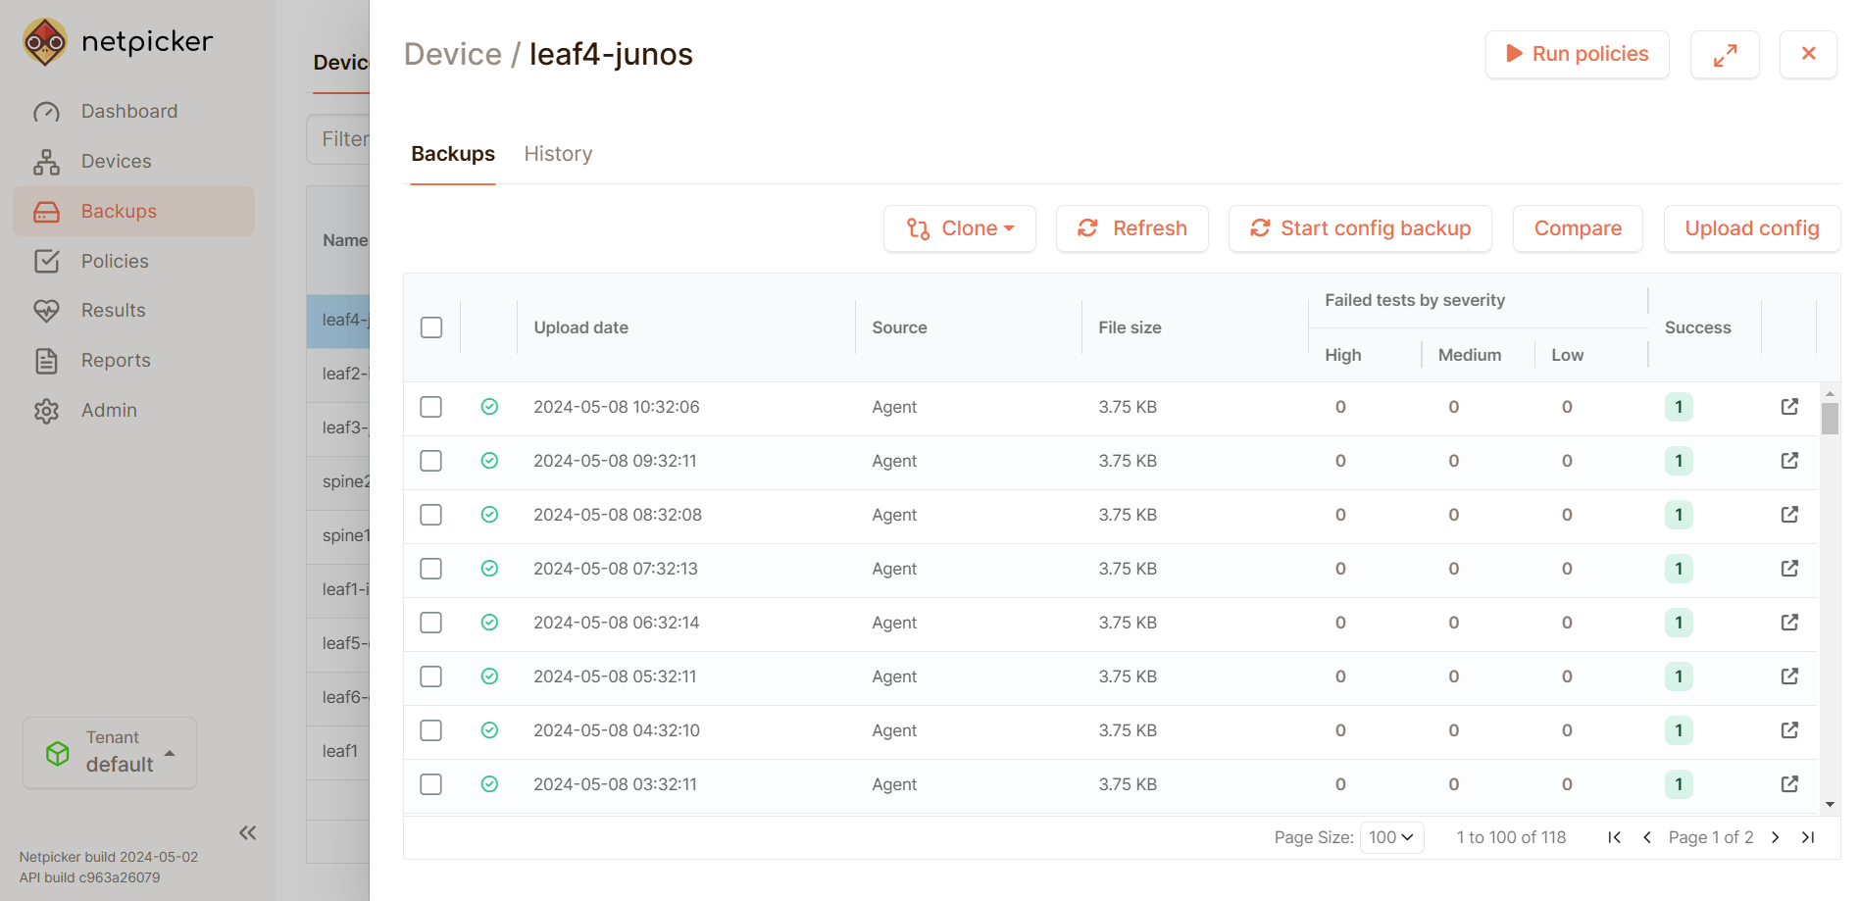This screenshot has height=901, width=1859.
Task: Click Start config backup button
Action: click(x=1360, y=228)
